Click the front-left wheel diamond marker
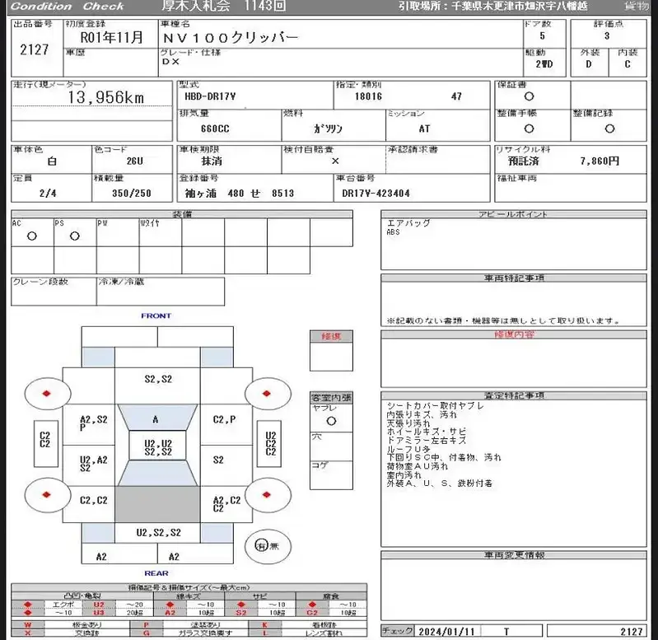The height and width of the screenshot is (640, 658). click(47, 394)
